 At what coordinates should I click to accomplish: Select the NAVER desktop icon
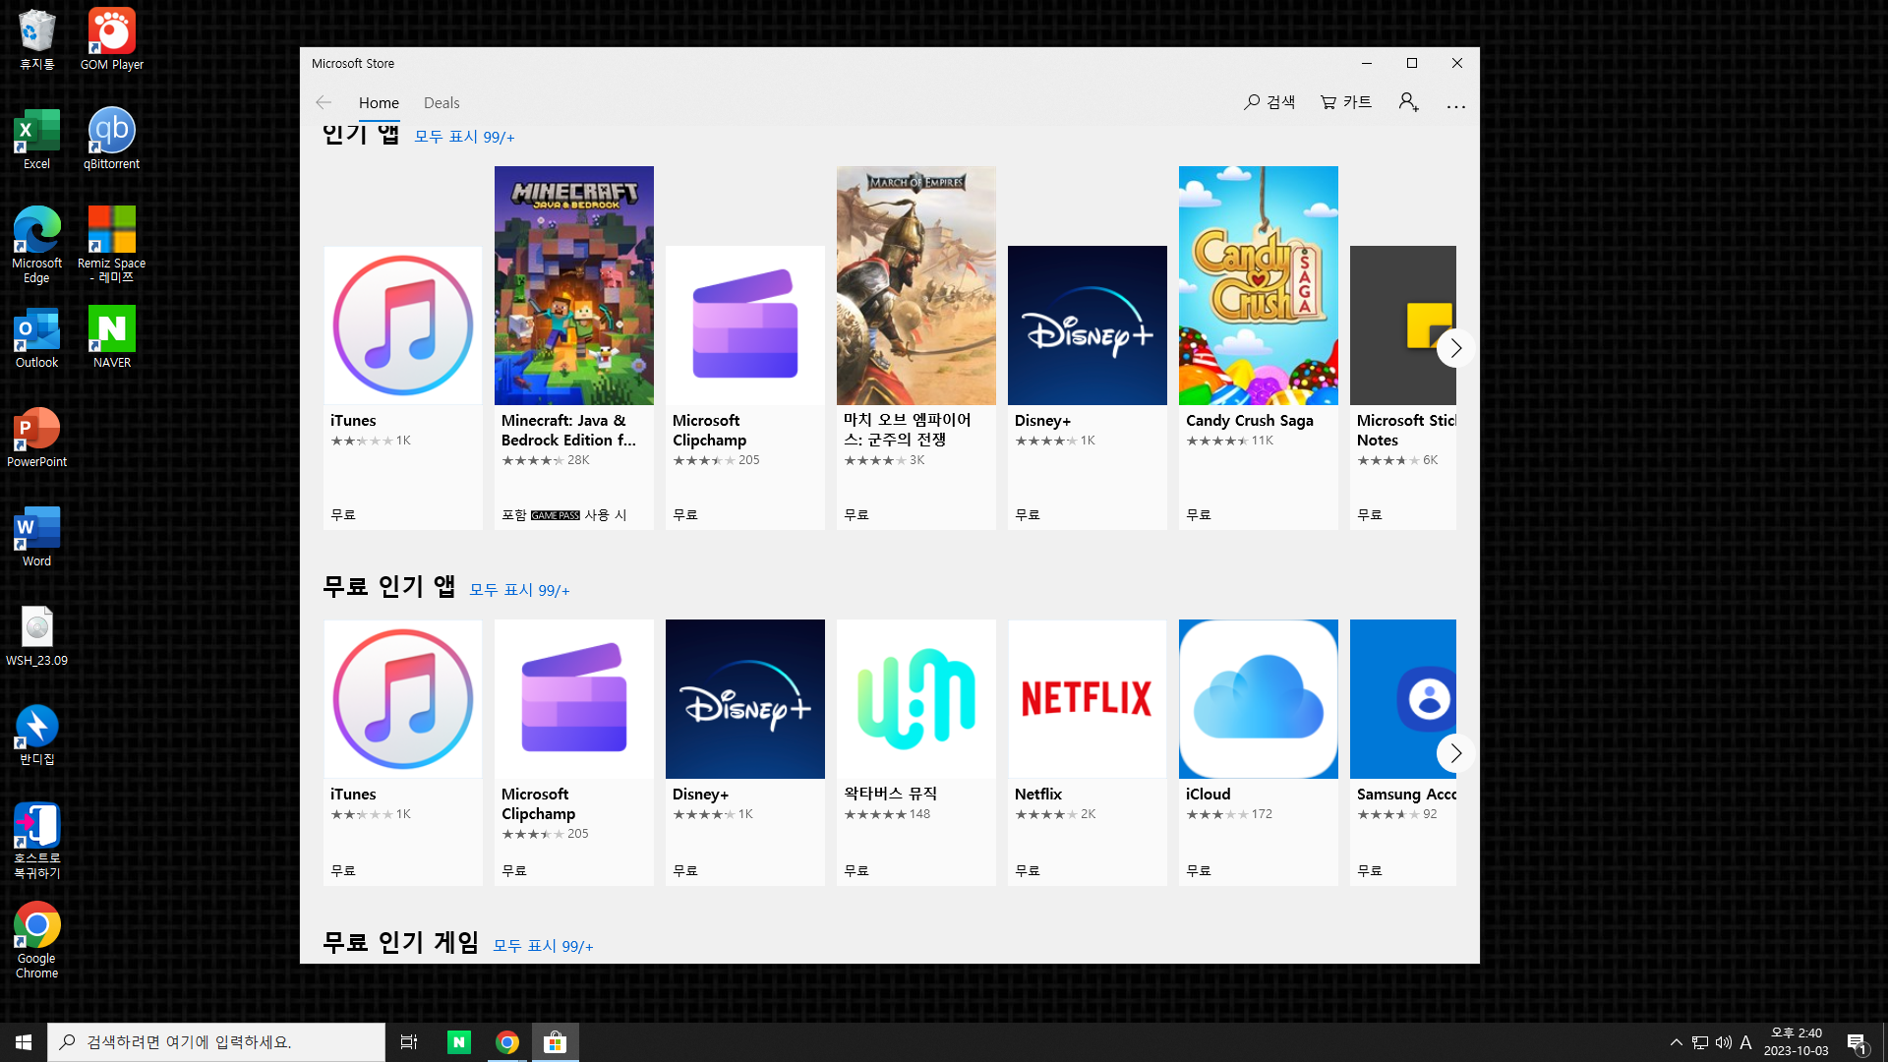112,337
